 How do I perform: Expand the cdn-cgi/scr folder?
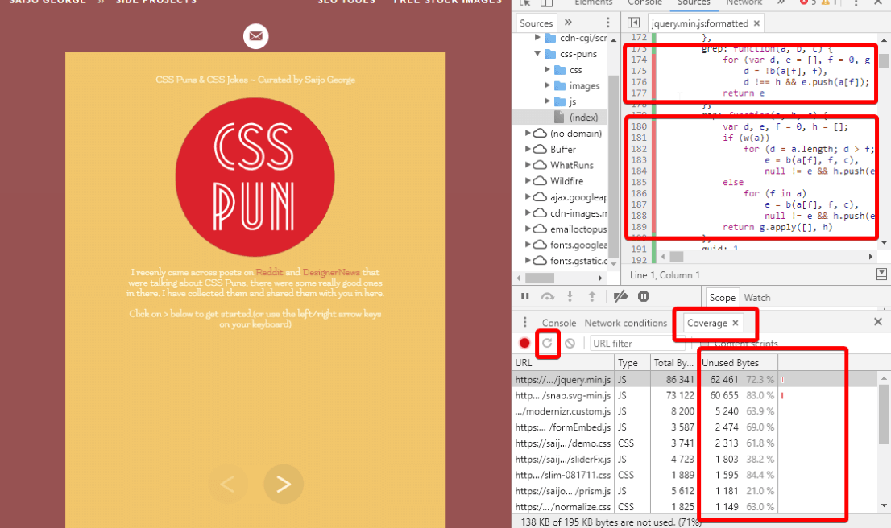click(537, 38)
